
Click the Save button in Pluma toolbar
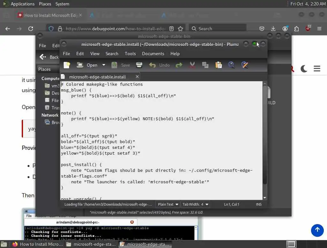click(x=121, y=65)
